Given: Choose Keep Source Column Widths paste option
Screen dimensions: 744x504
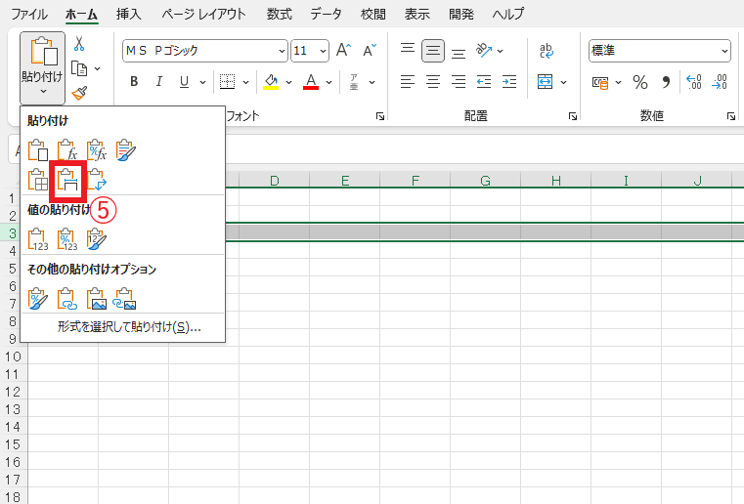Looking at the screenshot, I should click(x=67, y=180).
